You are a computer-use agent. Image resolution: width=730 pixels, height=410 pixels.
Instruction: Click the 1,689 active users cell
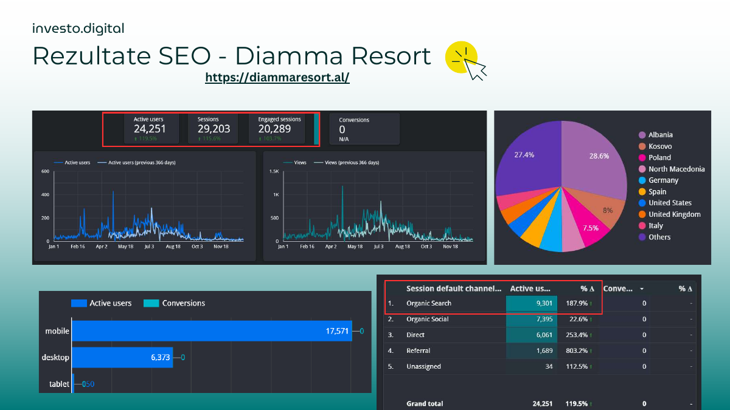pos(532,350)
